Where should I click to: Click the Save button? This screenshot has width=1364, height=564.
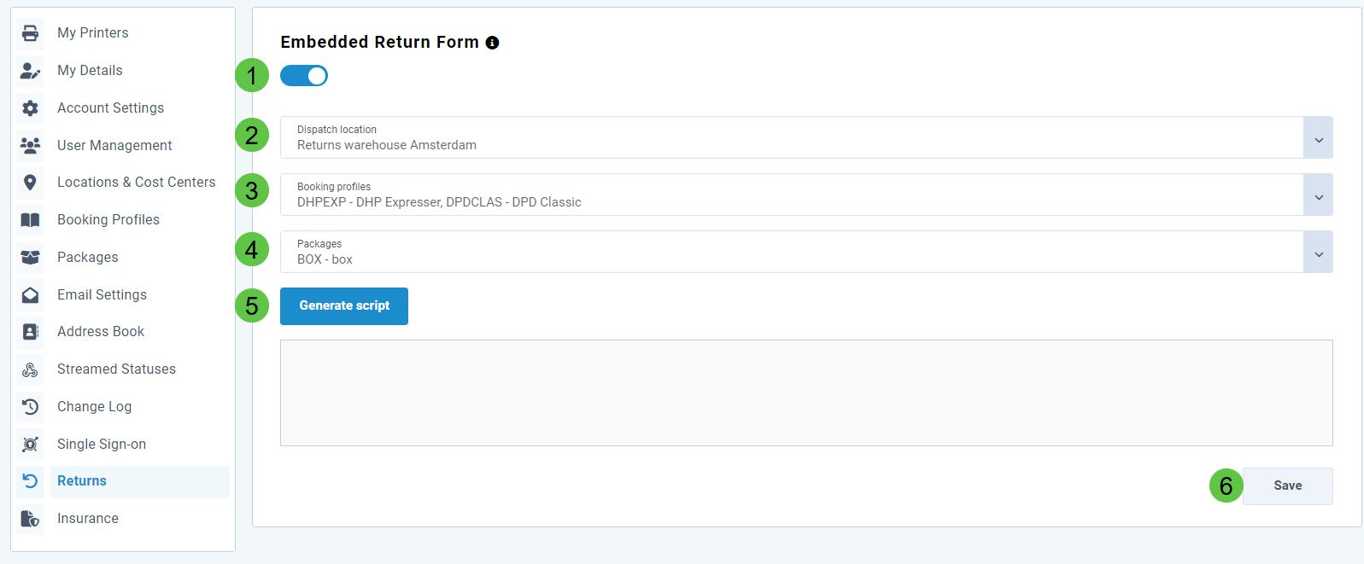tap(1287, 486)
